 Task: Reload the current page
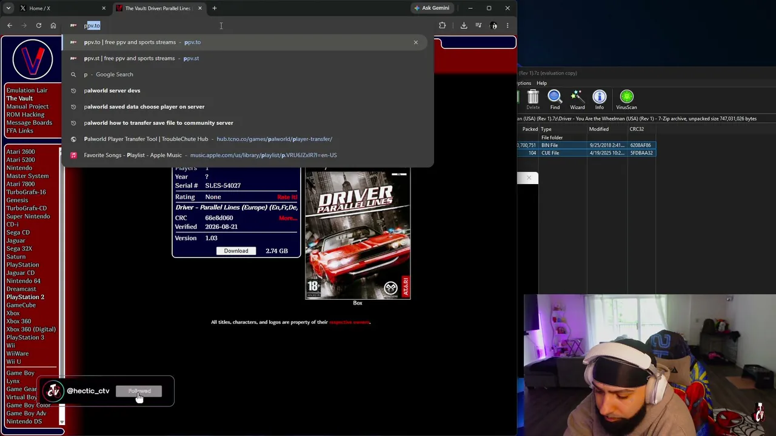point(38,25)
